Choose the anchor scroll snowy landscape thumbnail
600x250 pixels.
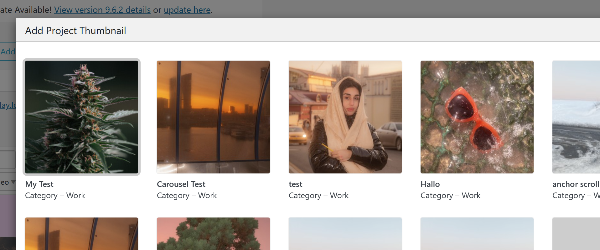(x=576, y=117)
